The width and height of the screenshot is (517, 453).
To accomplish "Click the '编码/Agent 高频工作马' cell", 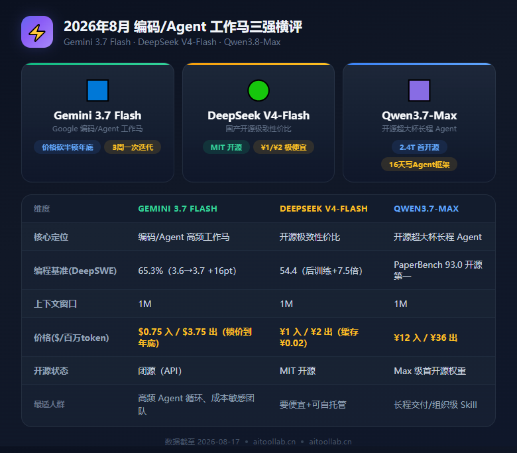I will [184, 237].
